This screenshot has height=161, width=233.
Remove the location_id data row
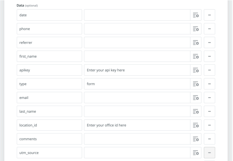[x=209, y=125]
